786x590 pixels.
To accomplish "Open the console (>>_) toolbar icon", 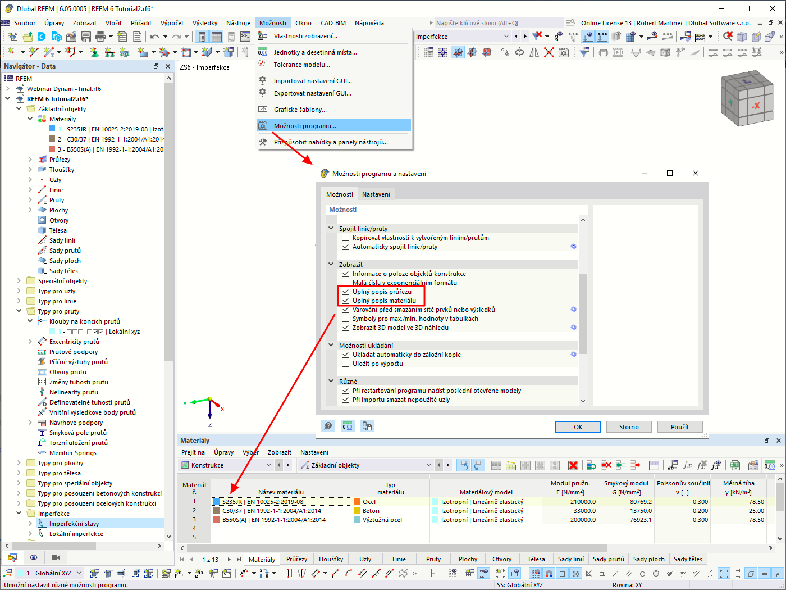I will pyautogui.click(x=245, y=37).
